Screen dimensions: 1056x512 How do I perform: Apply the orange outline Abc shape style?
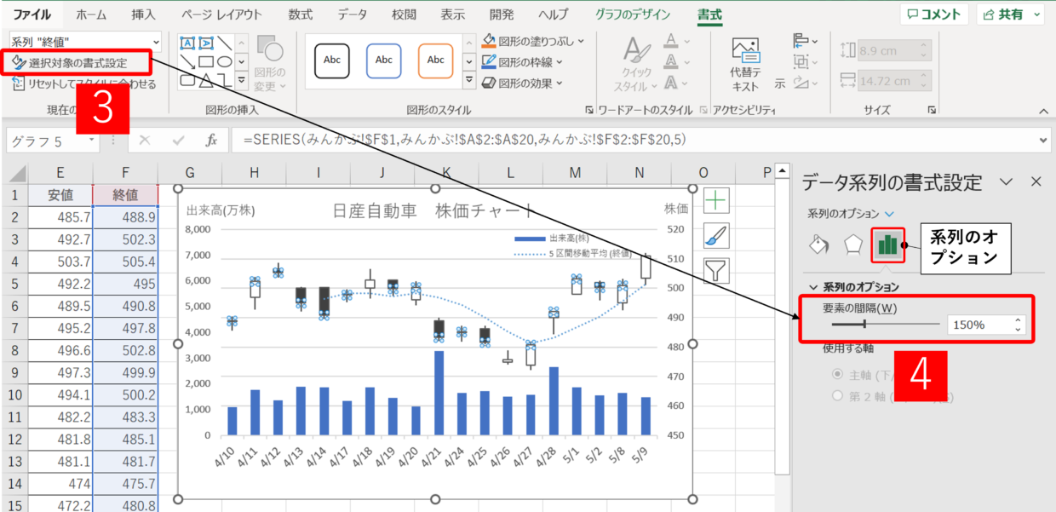[435, 60]
